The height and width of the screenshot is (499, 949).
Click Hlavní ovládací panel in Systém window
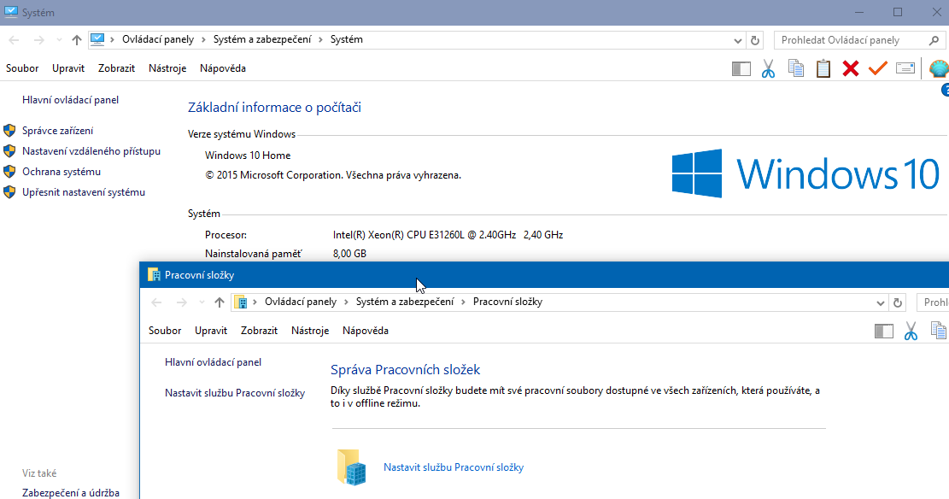[x=70, y=100]
